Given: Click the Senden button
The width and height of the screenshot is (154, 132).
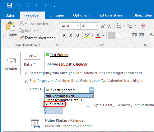Looking at the screenshot, I should tap(12, 63).
